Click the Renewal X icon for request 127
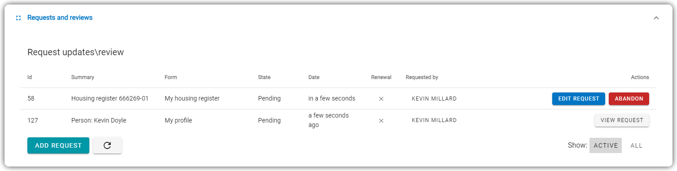 pyautogui.click(x=381, y=120)
